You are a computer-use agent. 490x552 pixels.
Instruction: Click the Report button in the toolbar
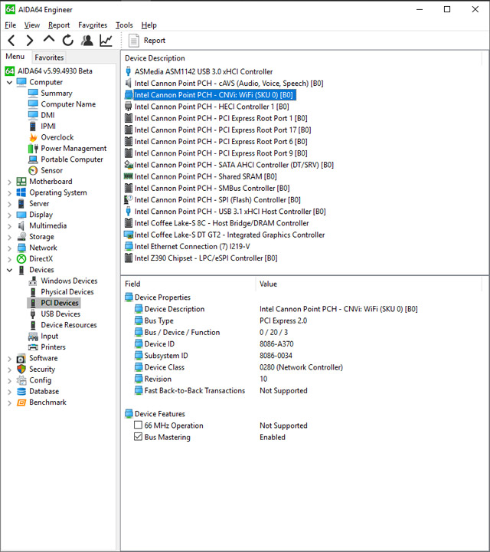147,41
